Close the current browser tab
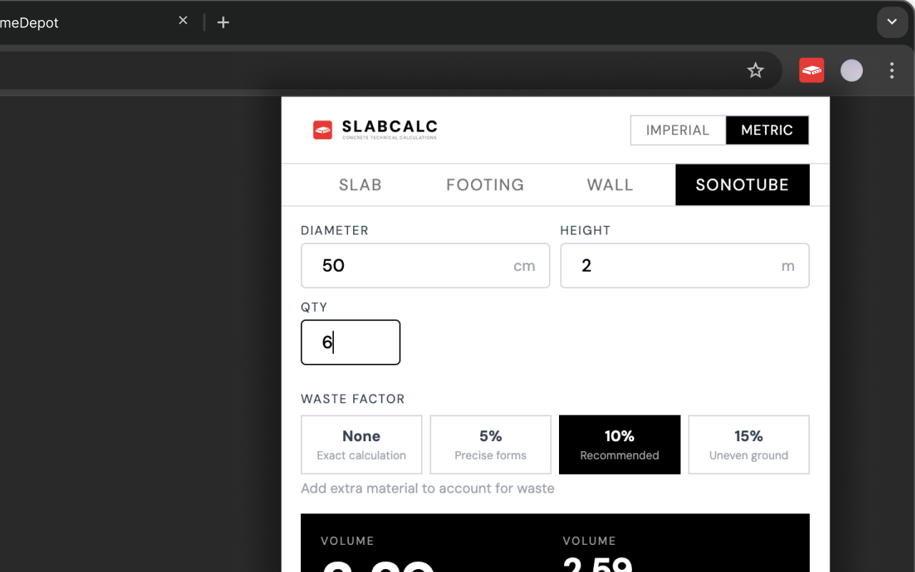The width and height of the screenshot is (915, 572). pos(183,21)
